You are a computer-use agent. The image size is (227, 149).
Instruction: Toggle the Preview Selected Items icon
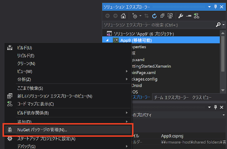(x=189, y=16)
